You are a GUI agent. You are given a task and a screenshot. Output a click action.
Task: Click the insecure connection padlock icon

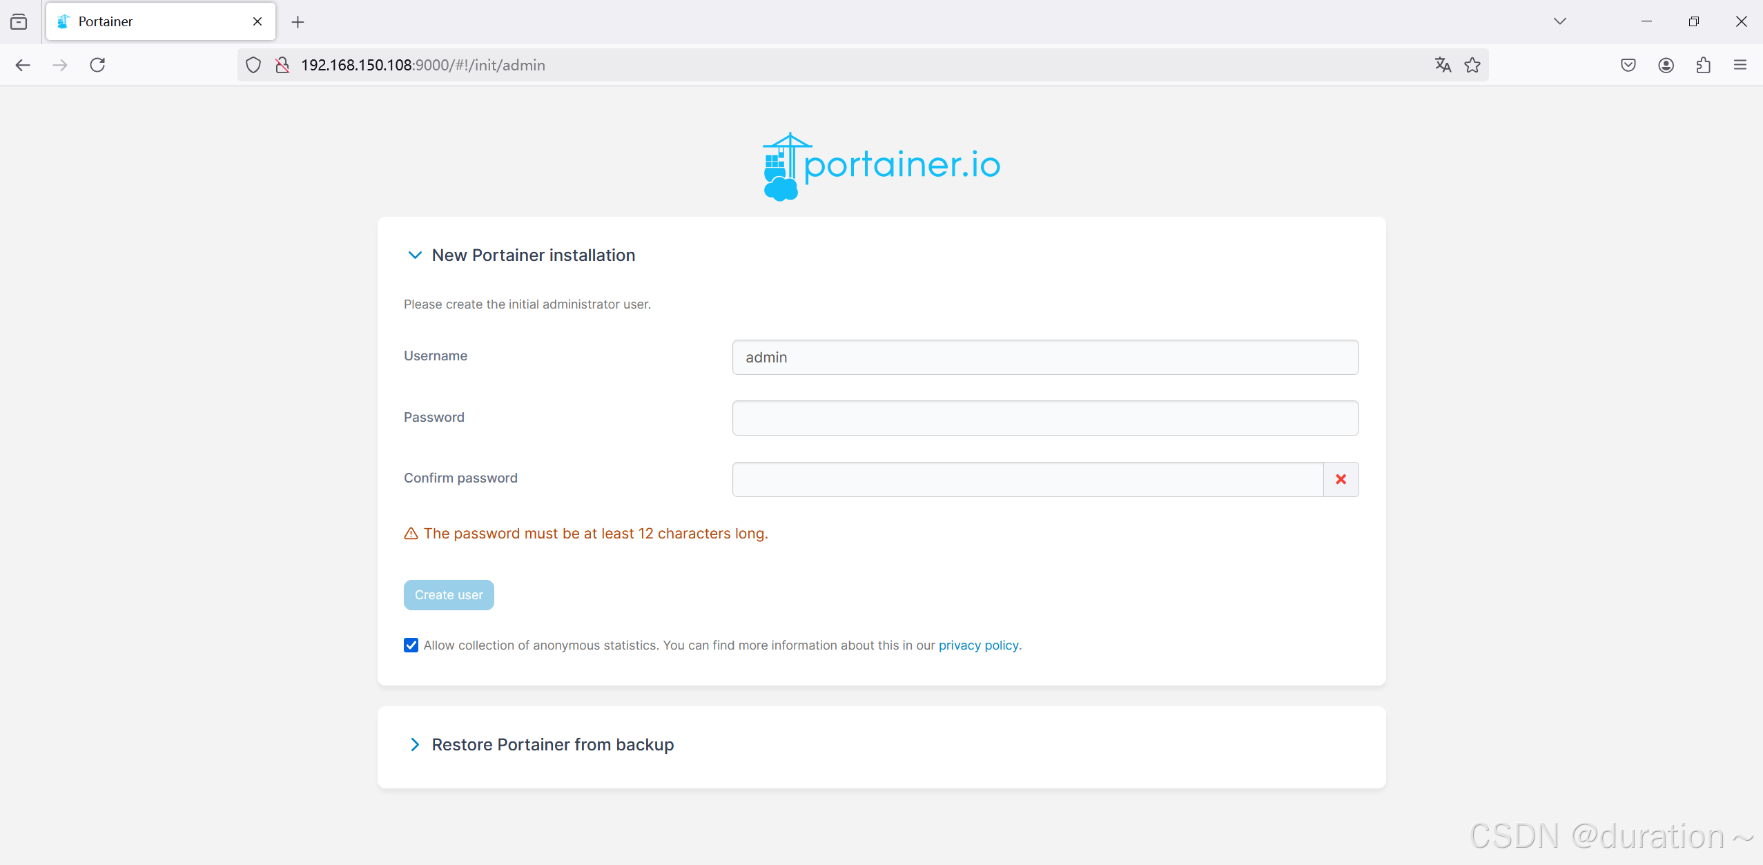tap(282, 65)
